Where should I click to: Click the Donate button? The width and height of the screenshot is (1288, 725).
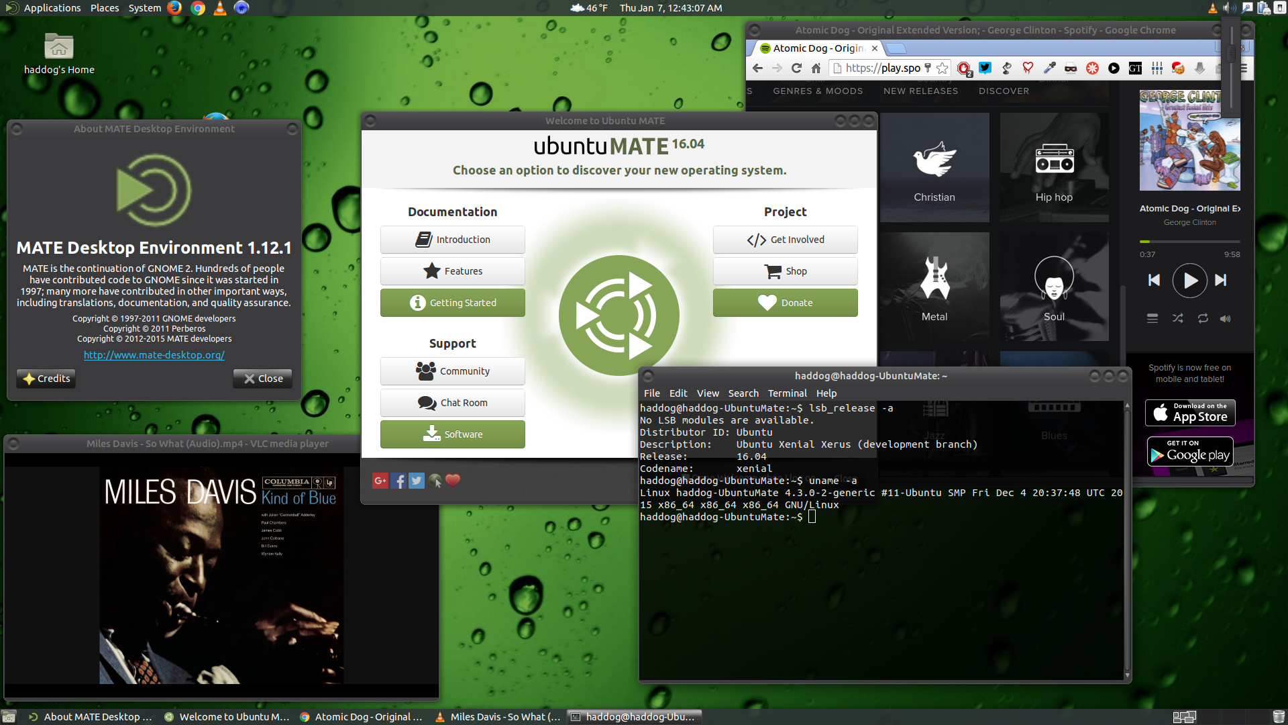pyautogui.click(x=786, y=303)
